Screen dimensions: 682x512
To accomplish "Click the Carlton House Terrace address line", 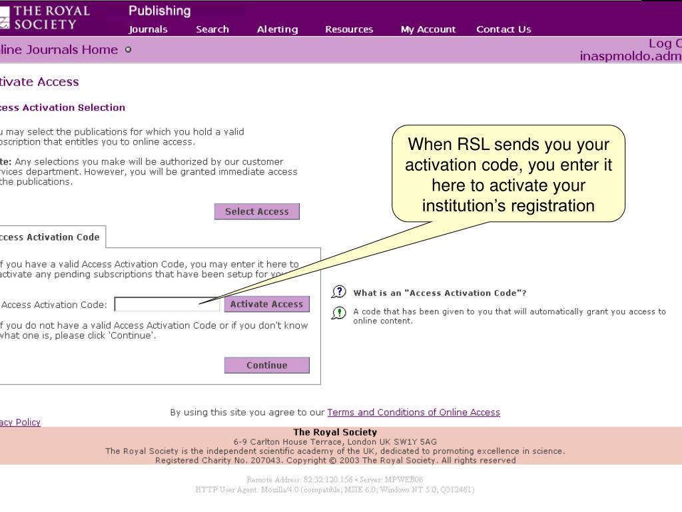I will pos(335,441).
